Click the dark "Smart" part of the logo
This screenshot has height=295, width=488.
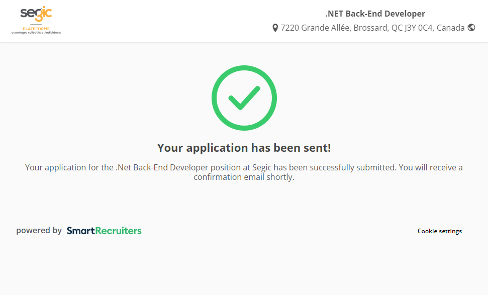pyautogui.click(x=80, y=231)
